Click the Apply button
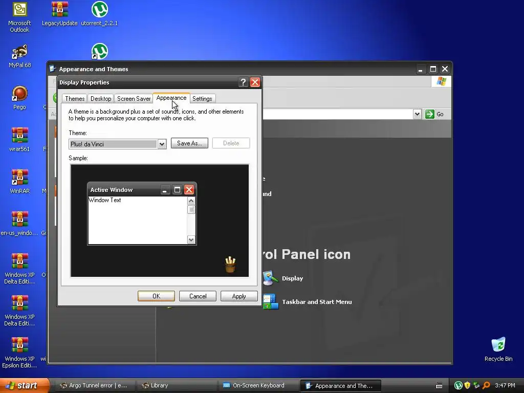 (x=239, y=296)
